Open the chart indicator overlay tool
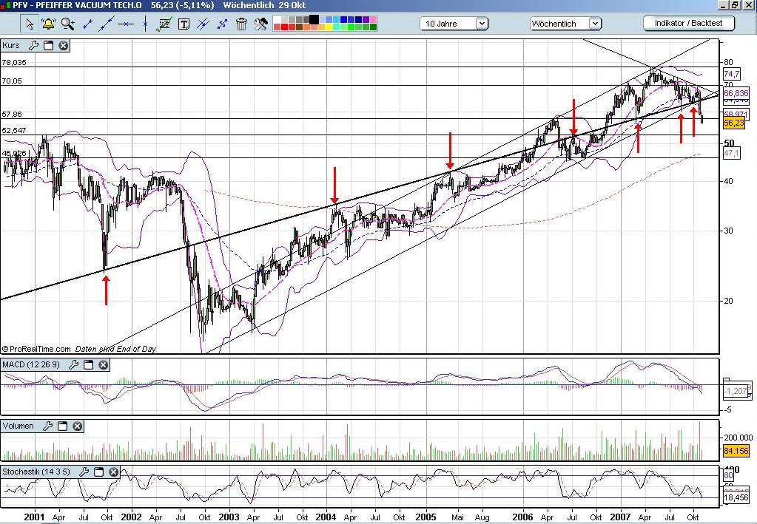Screen dimensions: 757x524 (164, 24)
